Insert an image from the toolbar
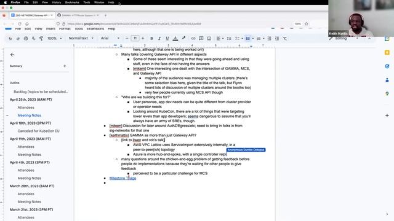Viewport: 394px width, 221px height. [x=209, y=38]
